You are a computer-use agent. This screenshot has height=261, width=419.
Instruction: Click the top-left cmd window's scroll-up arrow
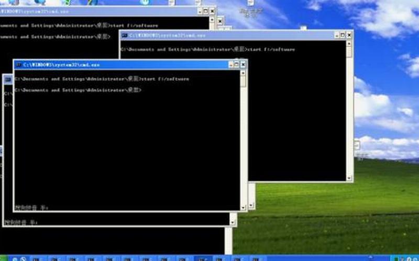pos(212,19)
